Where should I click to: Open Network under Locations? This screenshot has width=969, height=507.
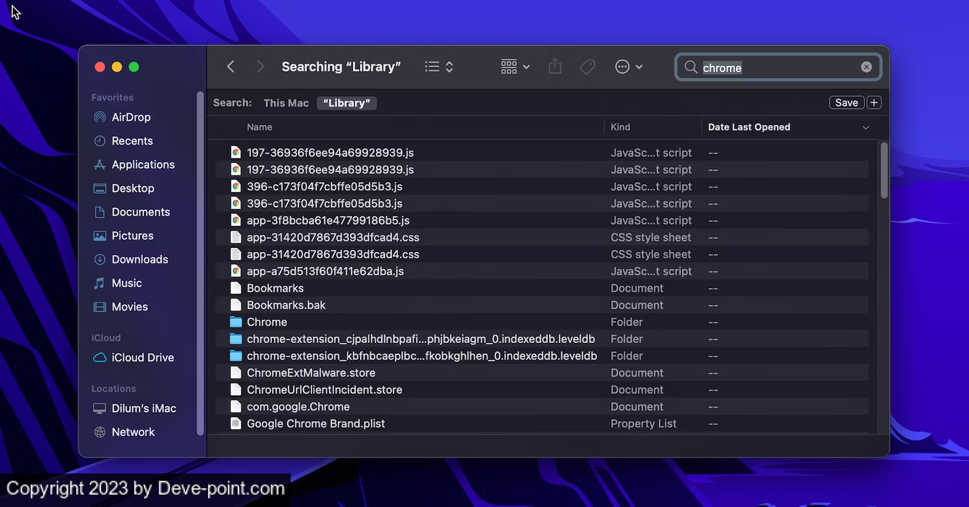(125, 432)
